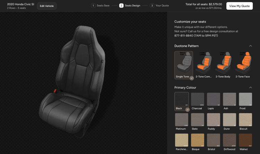Image resolution: width=260 pixels, height=154 pixels.
Task: Click step 1 Seats Base circle
Action: click(x=93, y=6)
